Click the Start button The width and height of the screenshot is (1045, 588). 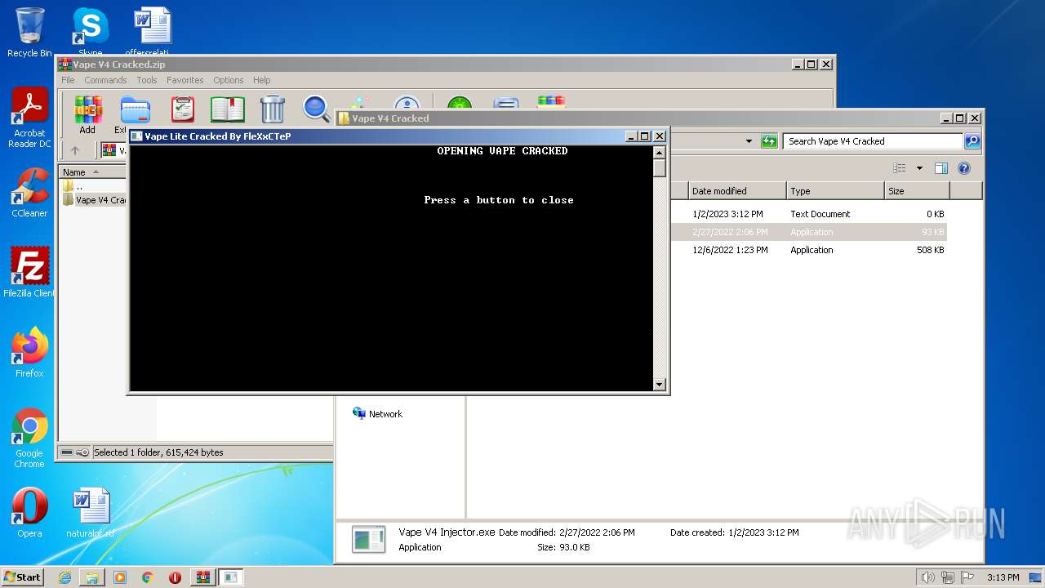click(x=23, y=577)
